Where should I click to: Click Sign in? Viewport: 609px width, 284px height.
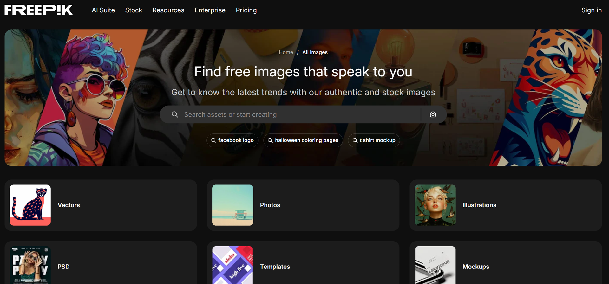click(591, 10)
